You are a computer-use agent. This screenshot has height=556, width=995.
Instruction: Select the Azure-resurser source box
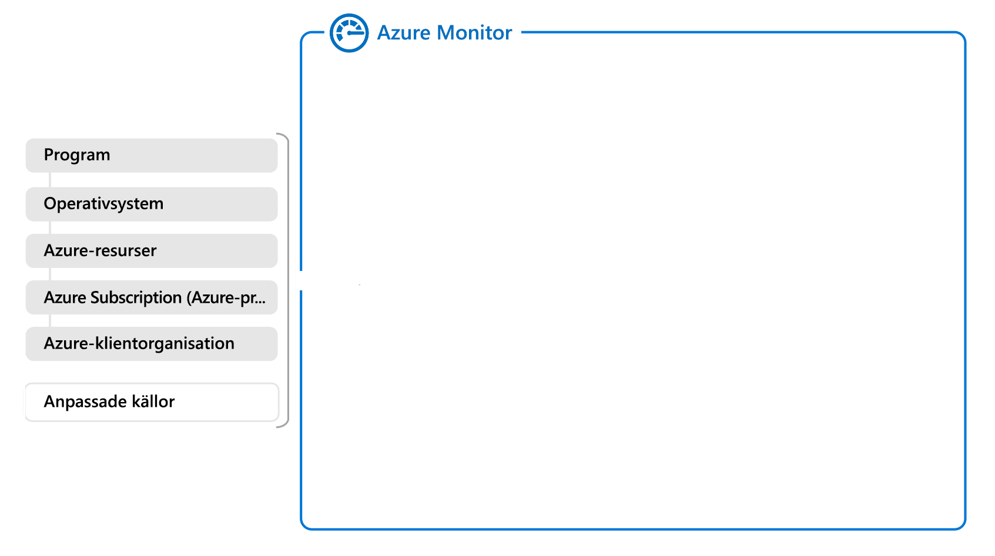(x=152, y=251)
